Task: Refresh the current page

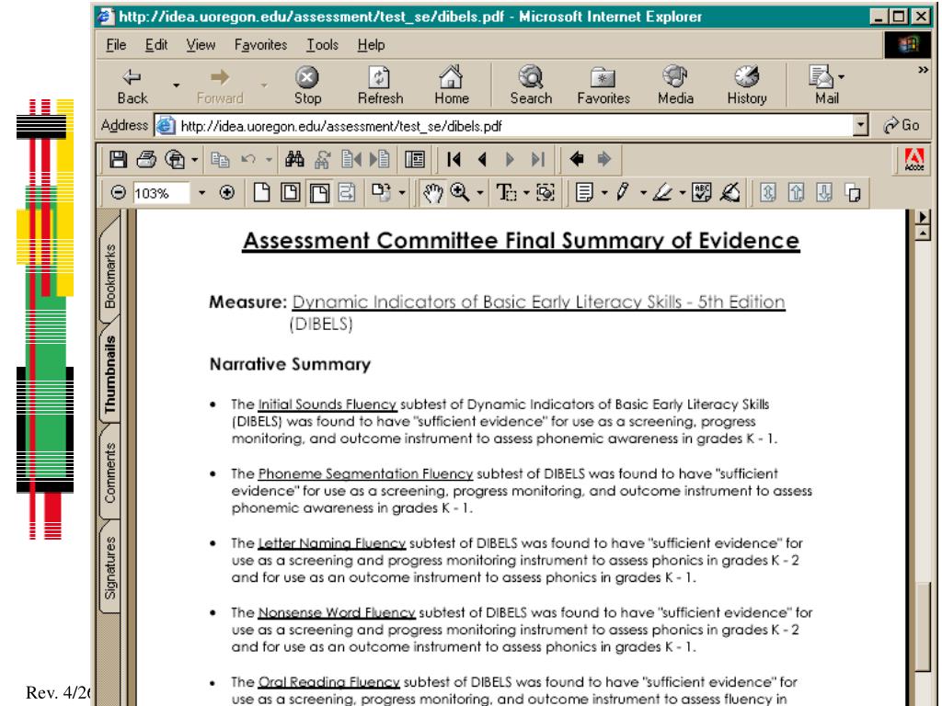Action: (x=380, y=85)
